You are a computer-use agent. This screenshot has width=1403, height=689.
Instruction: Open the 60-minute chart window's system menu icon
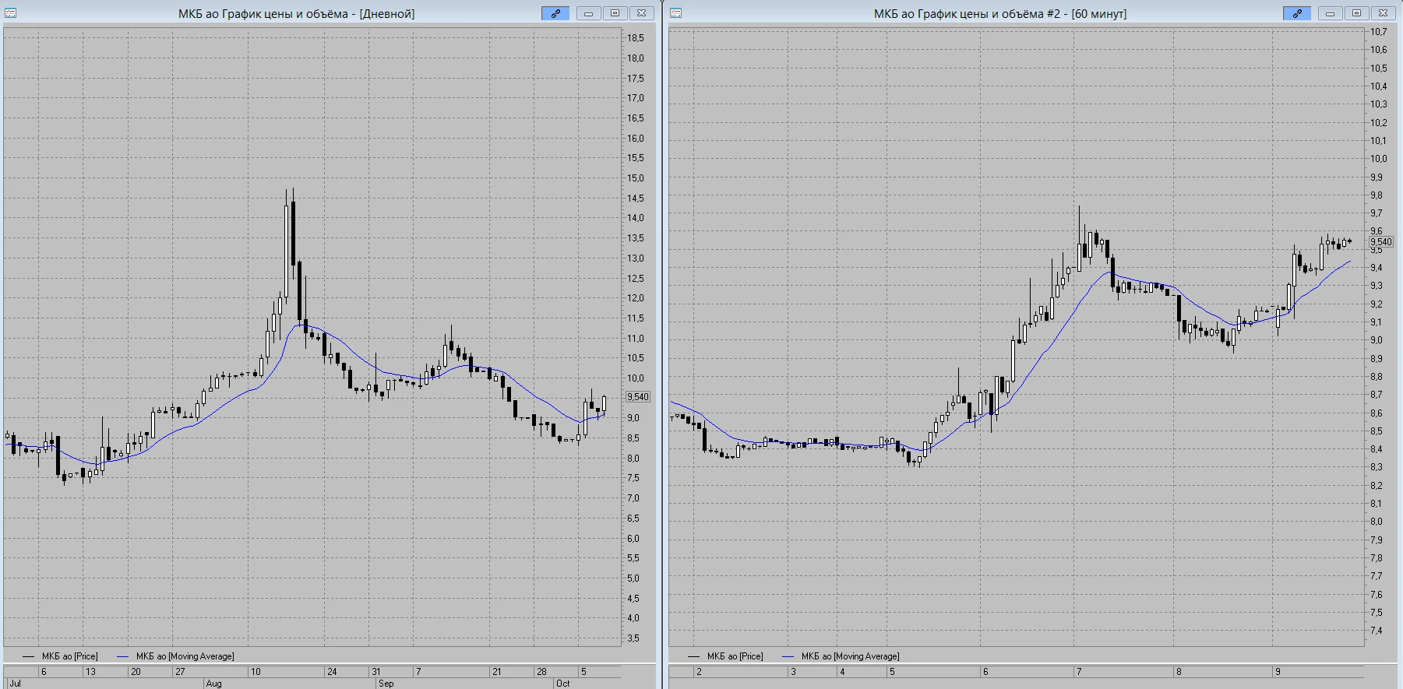675,13
